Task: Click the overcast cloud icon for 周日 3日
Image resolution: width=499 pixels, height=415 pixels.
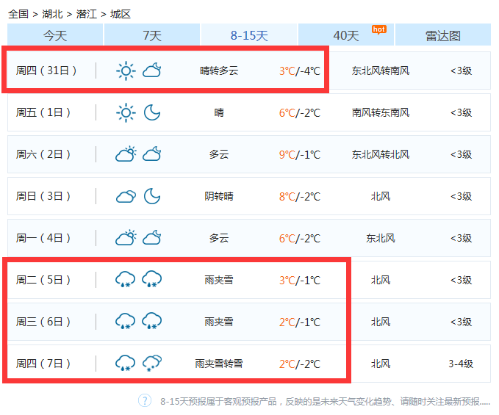Action: click(126, 197)
